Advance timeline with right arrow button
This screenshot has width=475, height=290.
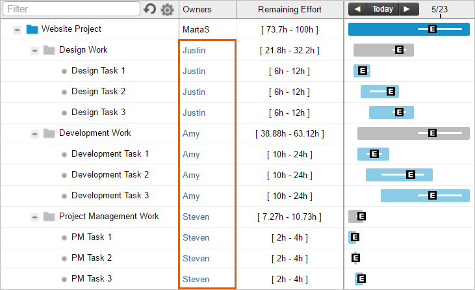(407, 9)
